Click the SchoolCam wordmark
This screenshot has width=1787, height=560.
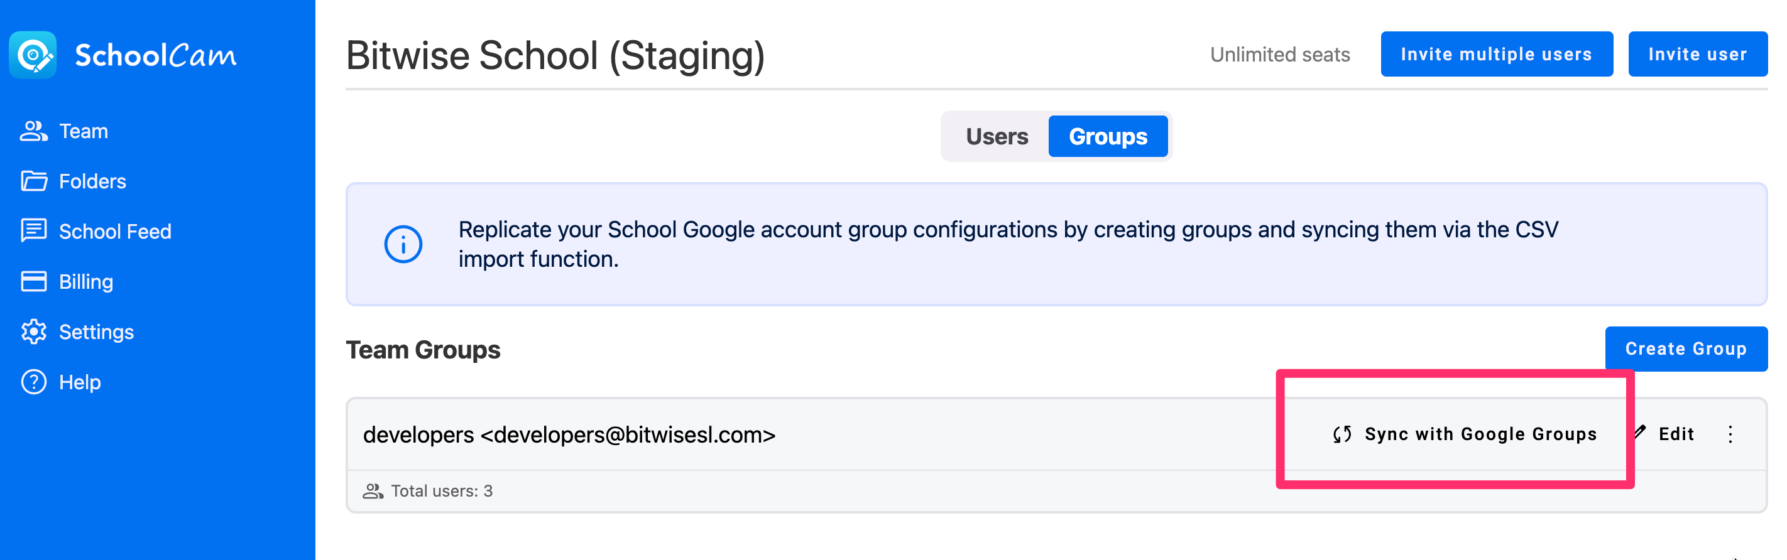[x=155, y=55]
